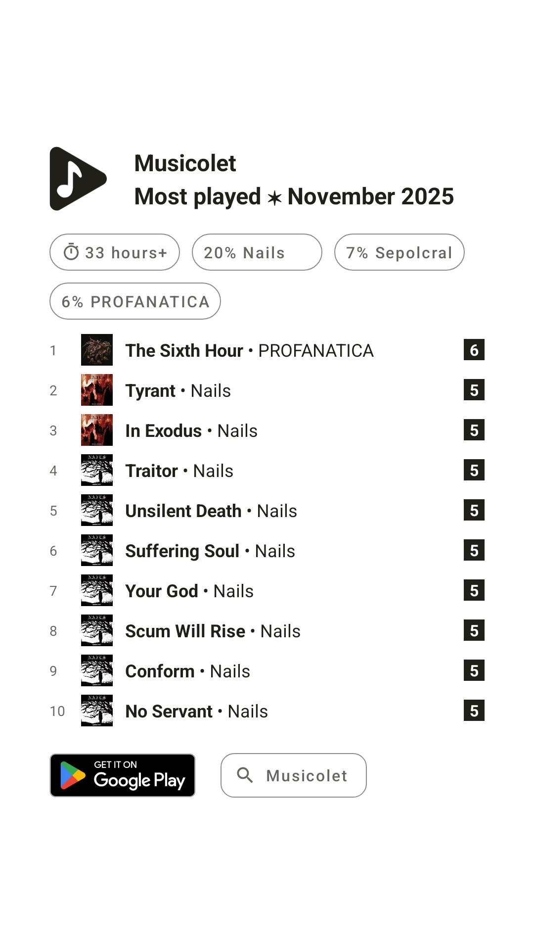Select the 20% Nails chip
534x950 pixels.
[x=257, y=252]
